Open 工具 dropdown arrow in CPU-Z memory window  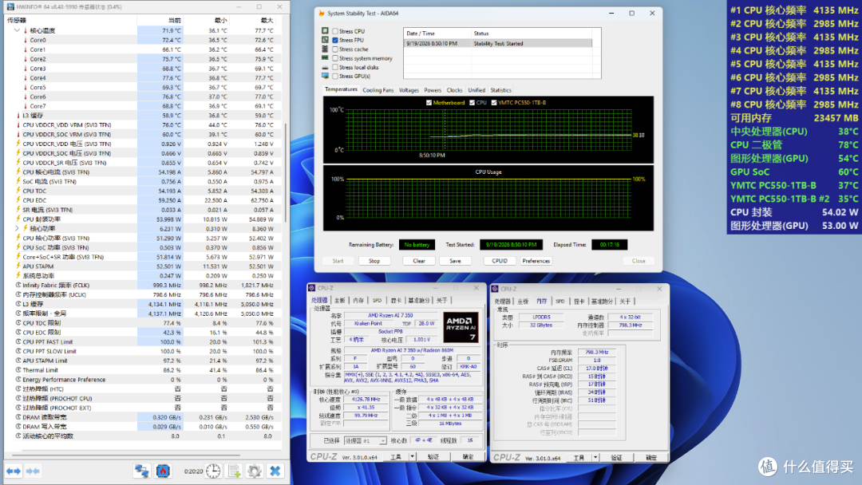[x=595, y=458]
